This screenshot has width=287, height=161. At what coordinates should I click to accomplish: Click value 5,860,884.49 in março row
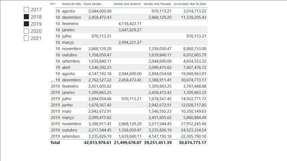pos(195,118)
